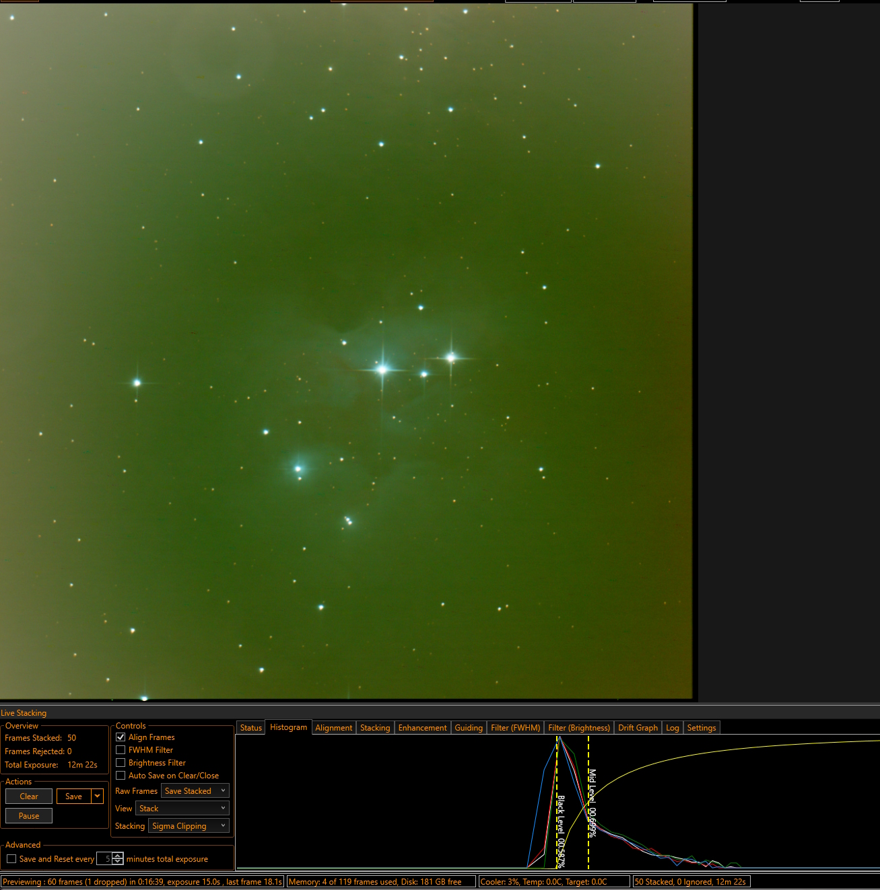Open the Settings tab

(x=702, y=728)
